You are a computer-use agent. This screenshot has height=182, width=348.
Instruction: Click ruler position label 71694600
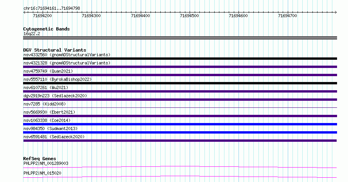[238, 16]
